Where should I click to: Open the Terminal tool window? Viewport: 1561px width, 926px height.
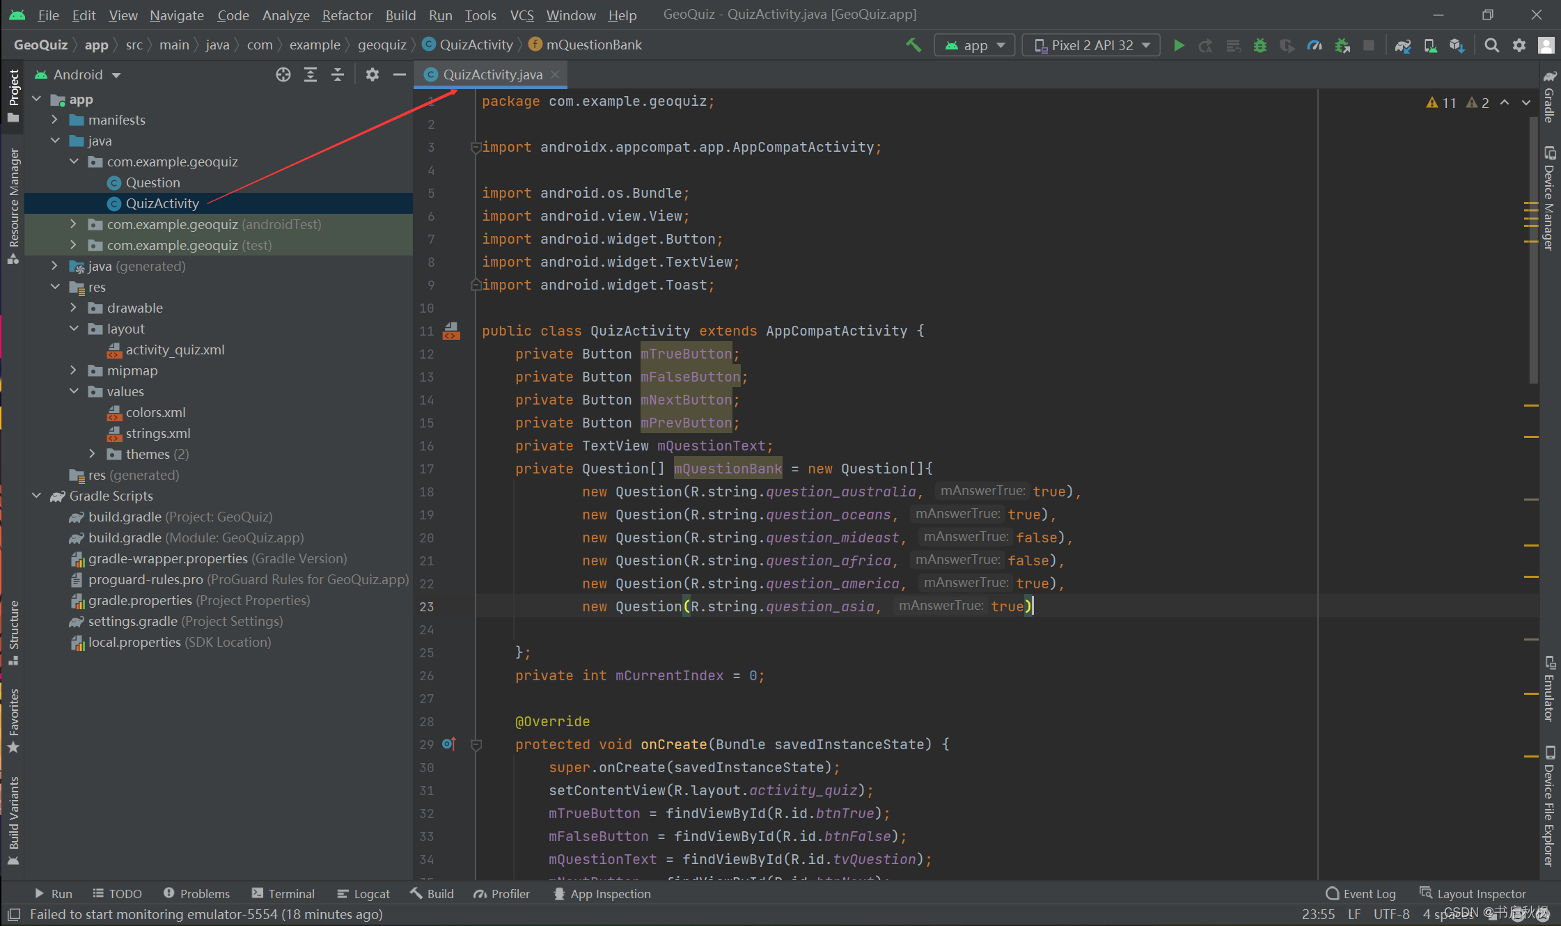[283, 894]
